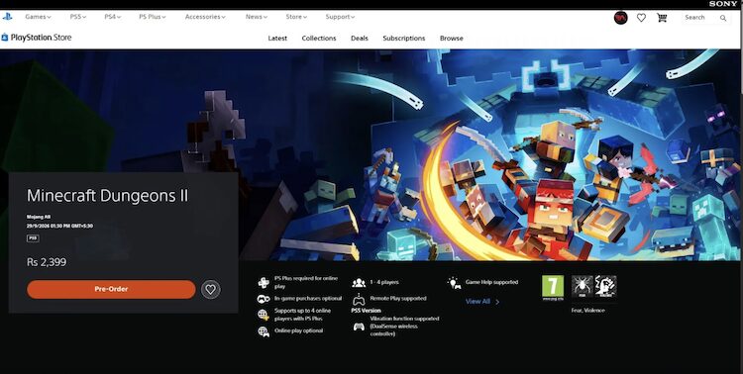Click the PlayStation logo icon

[7, 17]
